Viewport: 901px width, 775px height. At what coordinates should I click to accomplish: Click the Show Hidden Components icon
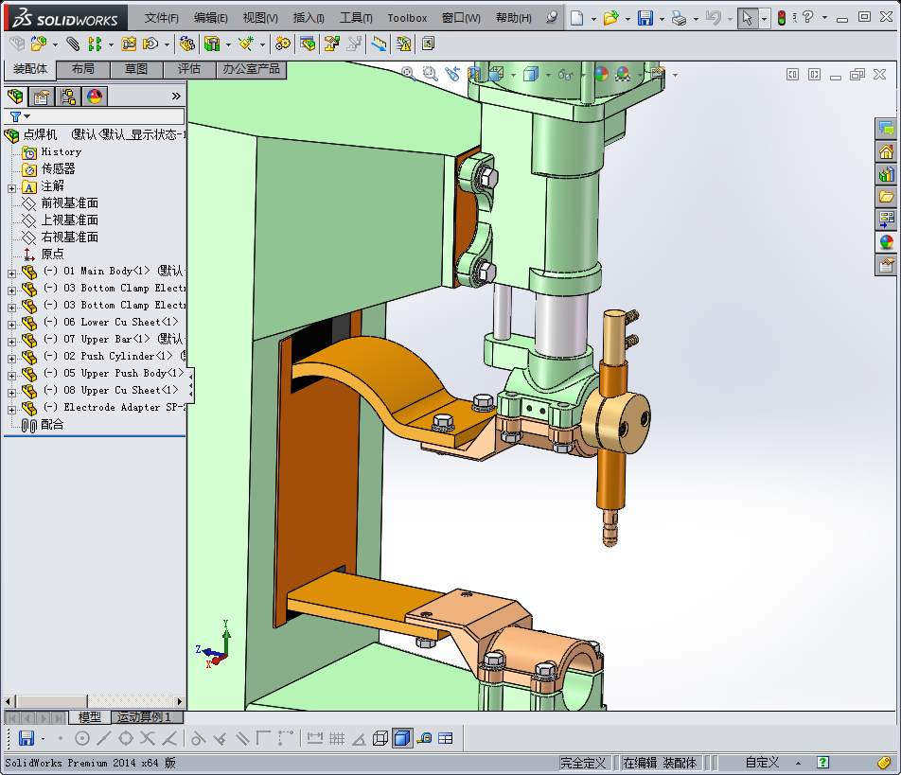(187, 44)
